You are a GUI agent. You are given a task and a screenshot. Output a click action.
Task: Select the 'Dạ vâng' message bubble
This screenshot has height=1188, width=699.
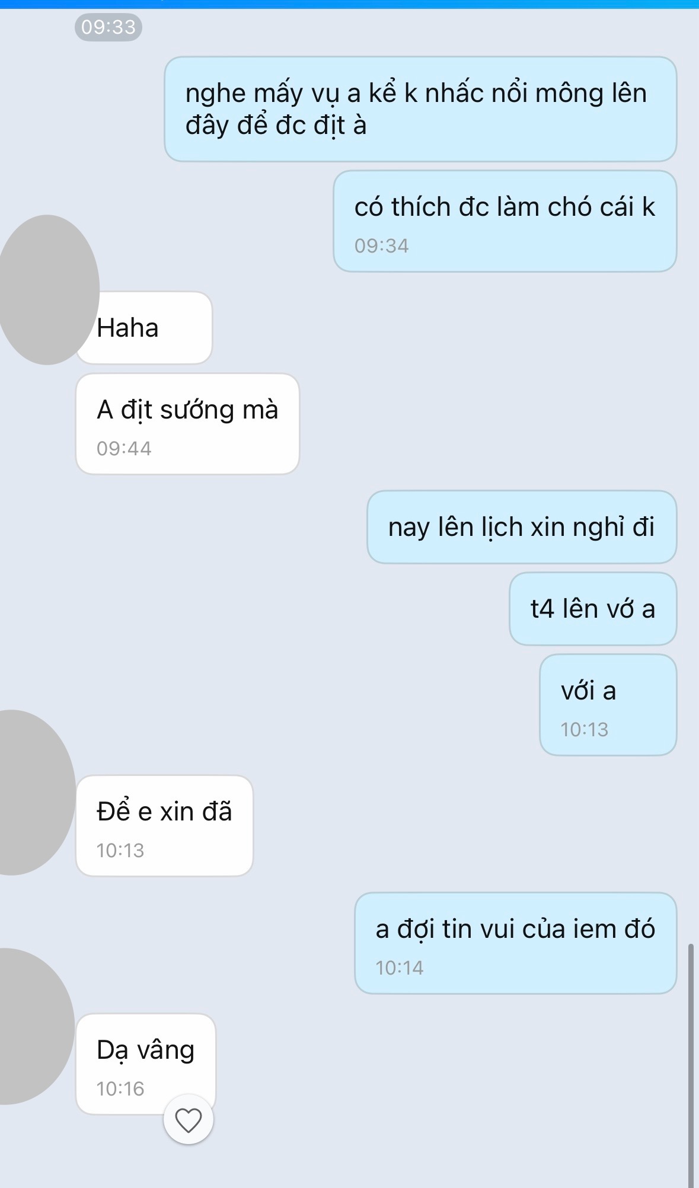click(x=146, y=1064)
